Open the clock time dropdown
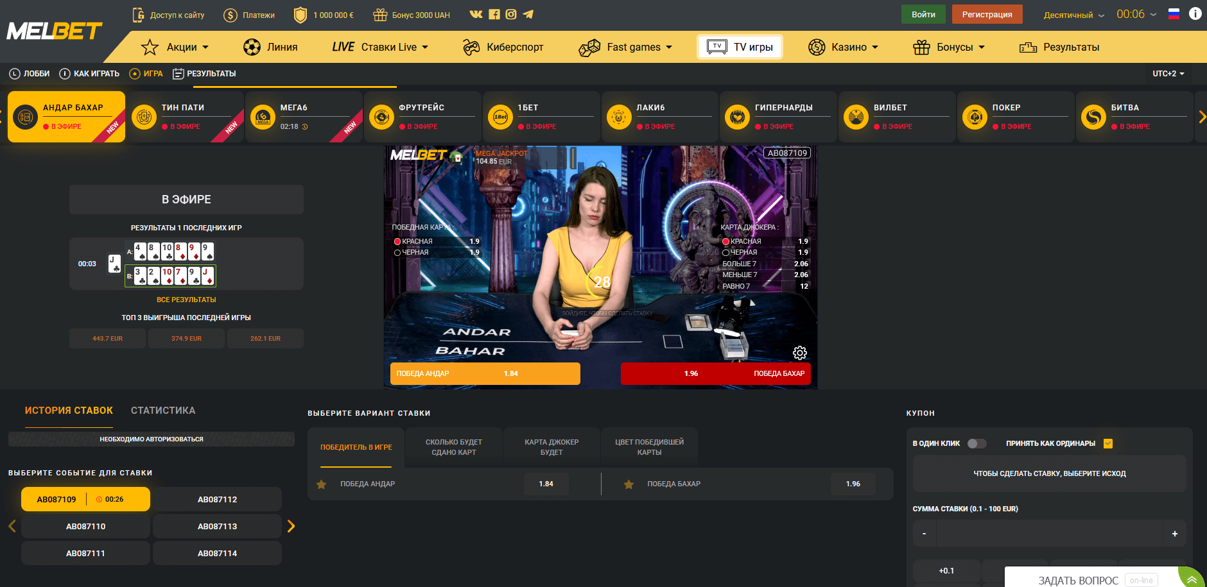Viewport: 1207px width, 587px height. click(x=1136, y=14)
